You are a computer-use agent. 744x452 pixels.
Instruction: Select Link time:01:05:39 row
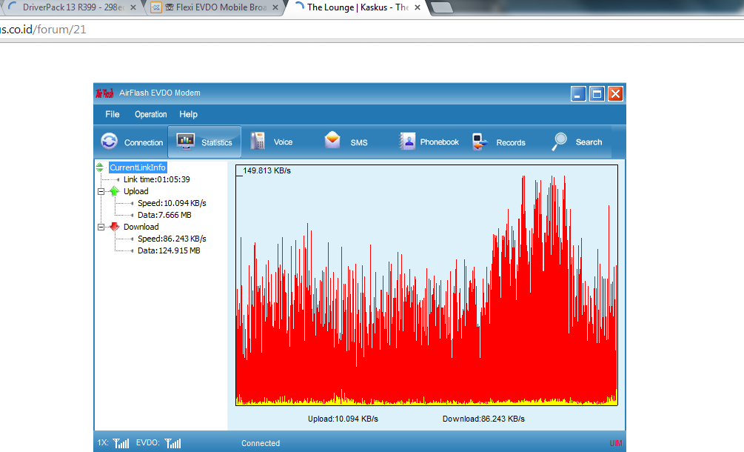[157, 179]
